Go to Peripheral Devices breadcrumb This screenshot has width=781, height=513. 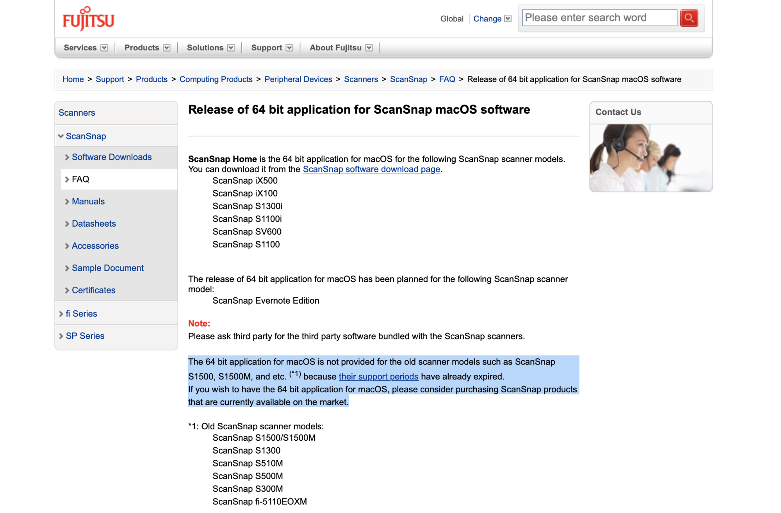pos(298,79)
